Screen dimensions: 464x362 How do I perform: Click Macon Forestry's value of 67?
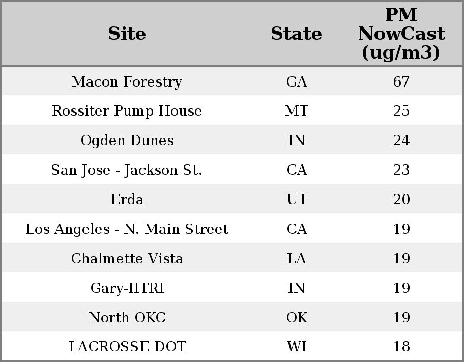point(401,81)
